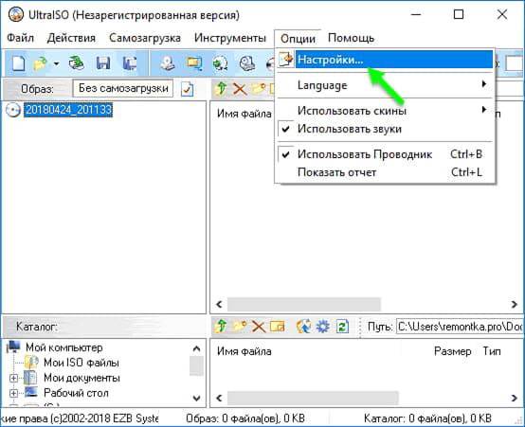Screen dimensions: 525x427
Task: Expand the Мои документы tree node
Action: pyautogui.click(x=13, y=378)
